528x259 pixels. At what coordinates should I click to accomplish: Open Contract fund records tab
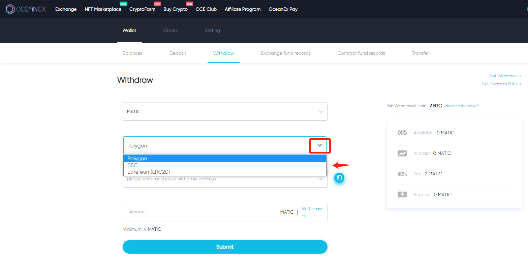point(361,53)
